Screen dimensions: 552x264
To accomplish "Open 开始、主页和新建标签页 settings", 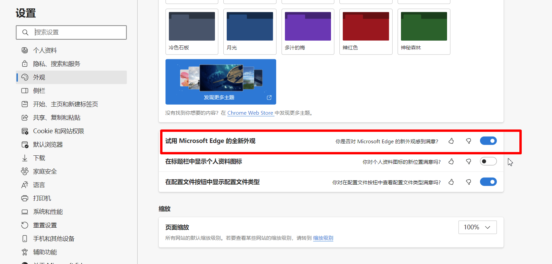I will tap(71, 104).
